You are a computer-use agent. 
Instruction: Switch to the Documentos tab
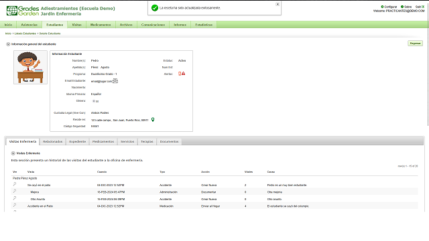point(169,141)
